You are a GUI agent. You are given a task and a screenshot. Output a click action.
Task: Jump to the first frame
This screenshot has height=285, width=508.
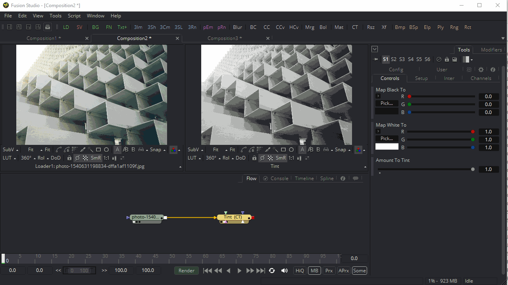(x=207, y=271)
